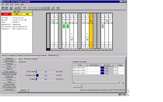Screen dimensions: 163x102
Task: Click the lock node toolbar icon
Action: 11,8
